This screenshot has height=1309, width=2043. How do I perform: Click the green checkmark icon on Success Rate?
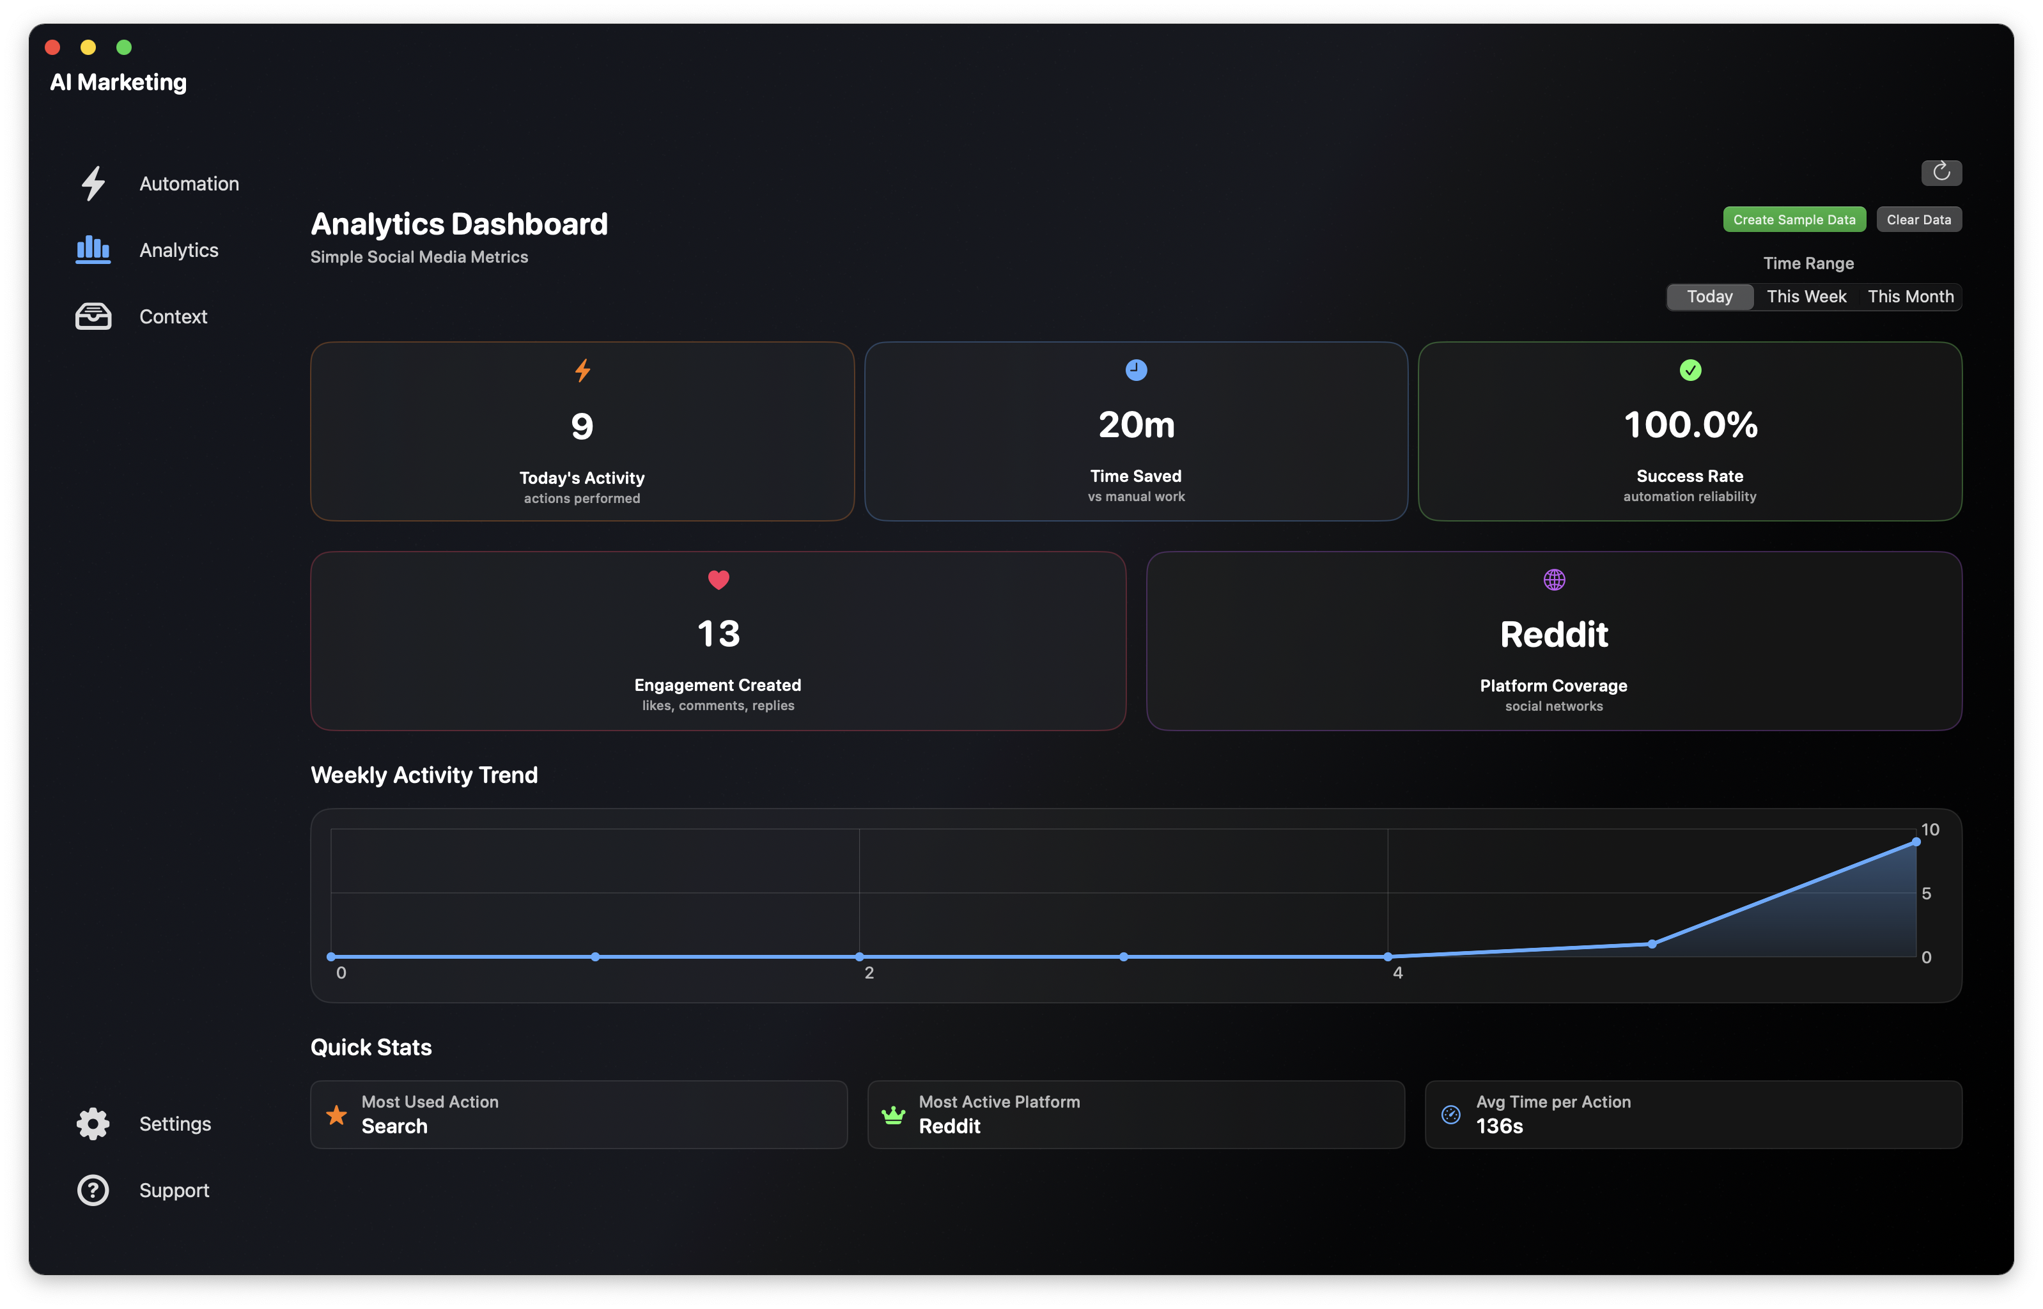coord(1690,369)
